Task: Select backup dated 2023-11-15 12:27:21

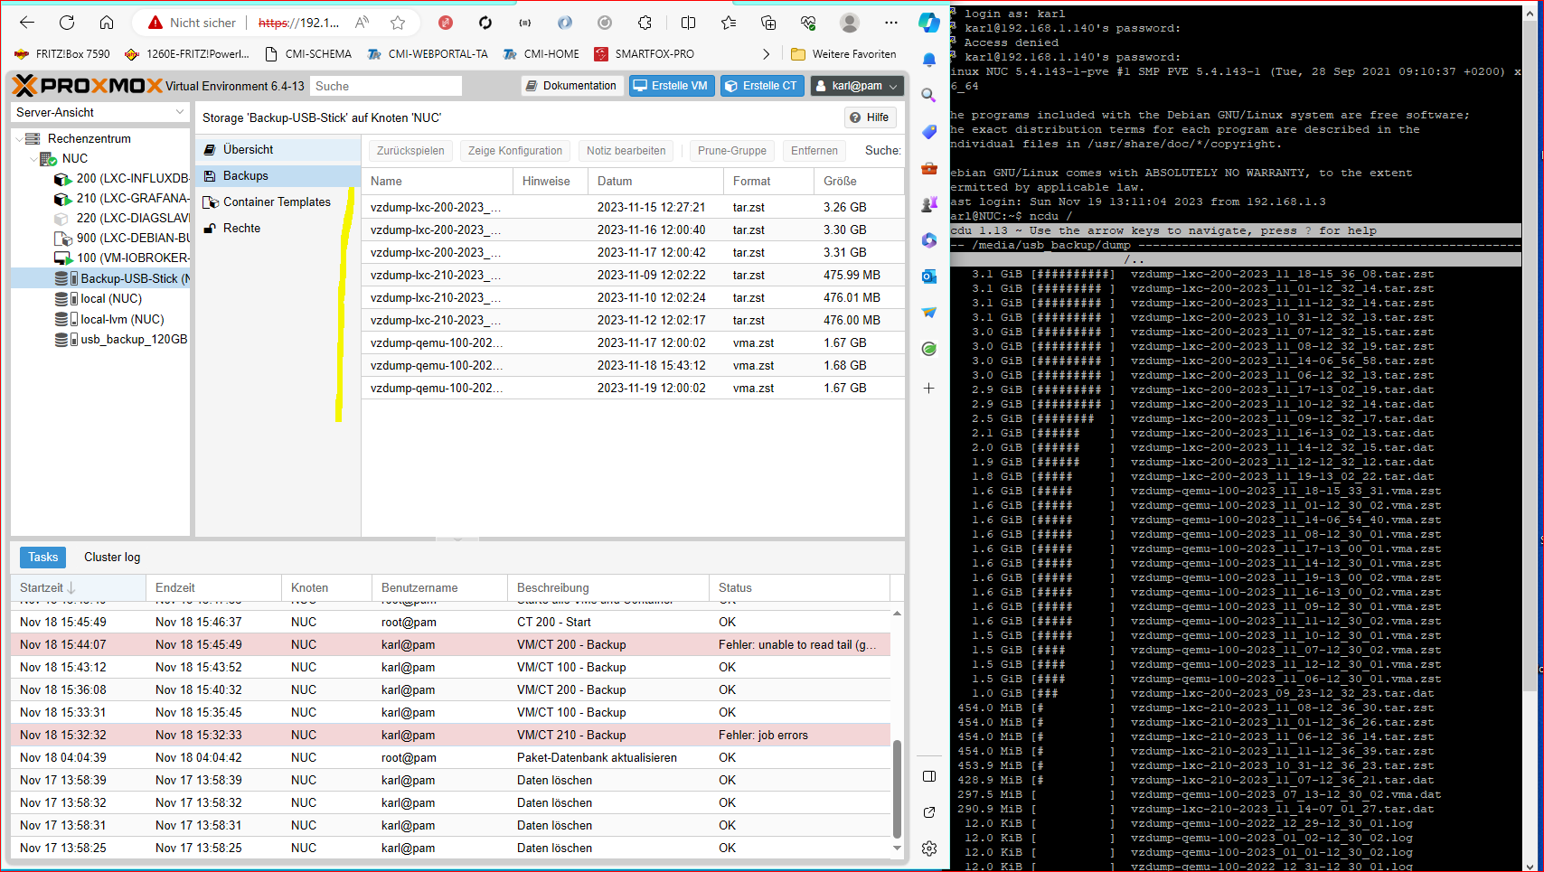Action: point(633,208)
